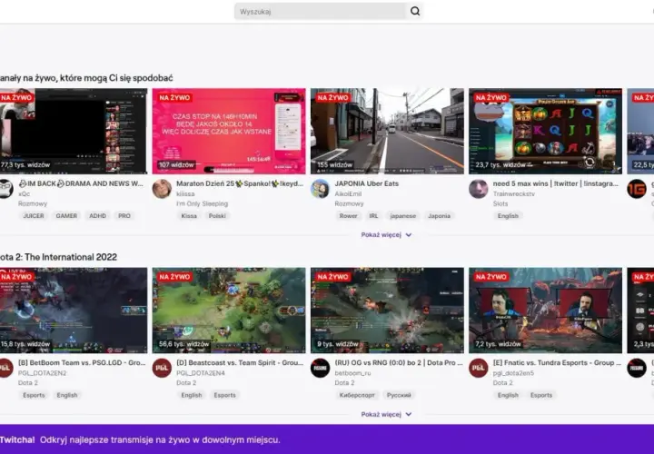The image size is (654, 454).
Task: Open BetBoom Team vs PSG.LGD thumbnail
Action: [74, 311]
